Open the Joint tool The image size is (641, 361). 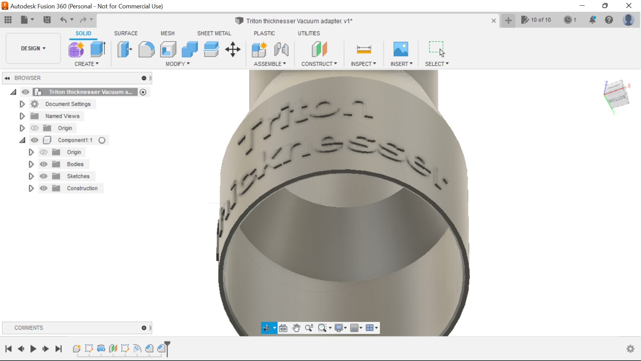pos(281,49)
